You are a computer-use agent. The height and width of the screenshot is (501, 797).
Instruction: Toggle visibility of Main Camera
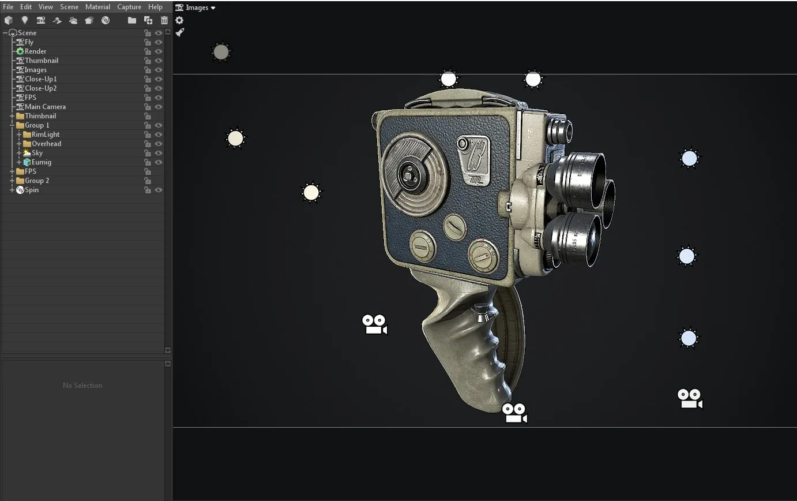[x=159, y=107]
